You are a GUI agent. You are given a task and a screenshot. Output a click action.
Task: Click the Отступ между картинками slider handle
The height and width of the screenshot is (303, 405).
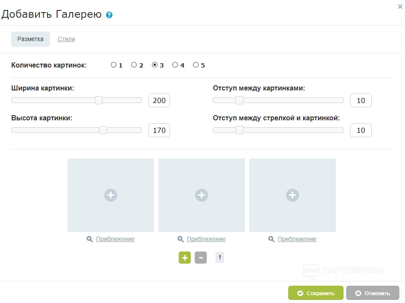(x=239, y=100)
